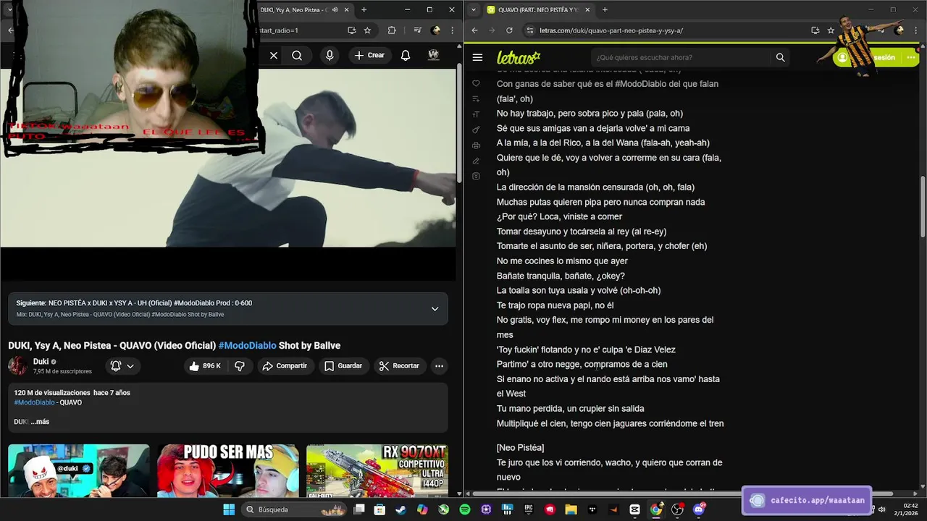This screenshot has width=927, height=521.
Task: Open the three-dots menu beside letras sign-in
Action: [x=910, y=57]
